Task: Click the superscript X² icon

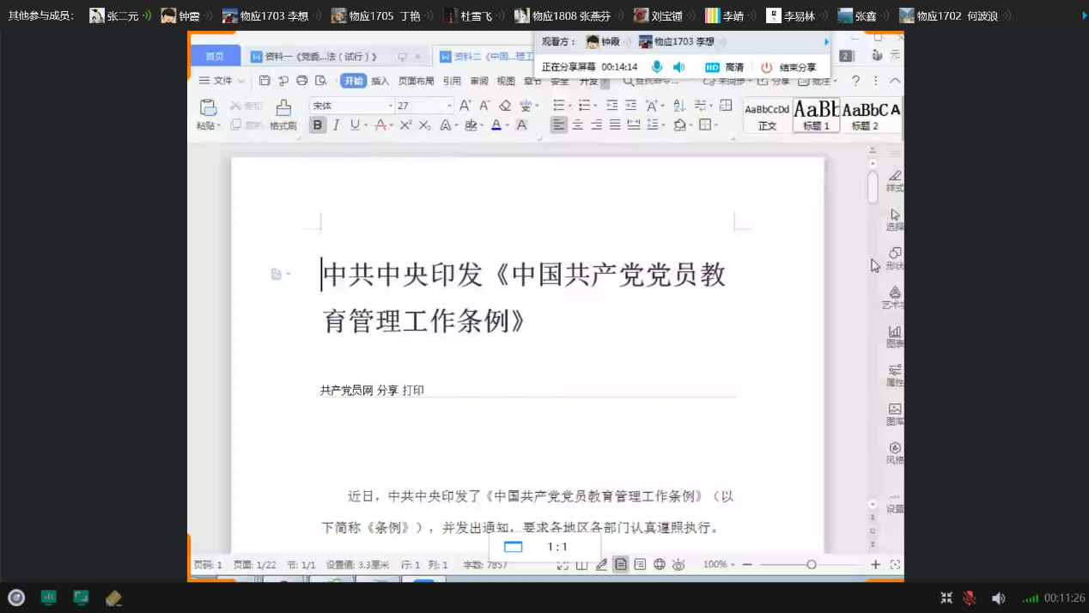Action: pyautogui.click(x=406, y=125)
